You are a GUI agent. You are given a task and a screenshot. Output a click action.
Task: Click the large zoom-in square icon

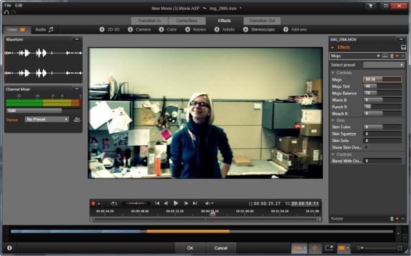pos(399,248)
